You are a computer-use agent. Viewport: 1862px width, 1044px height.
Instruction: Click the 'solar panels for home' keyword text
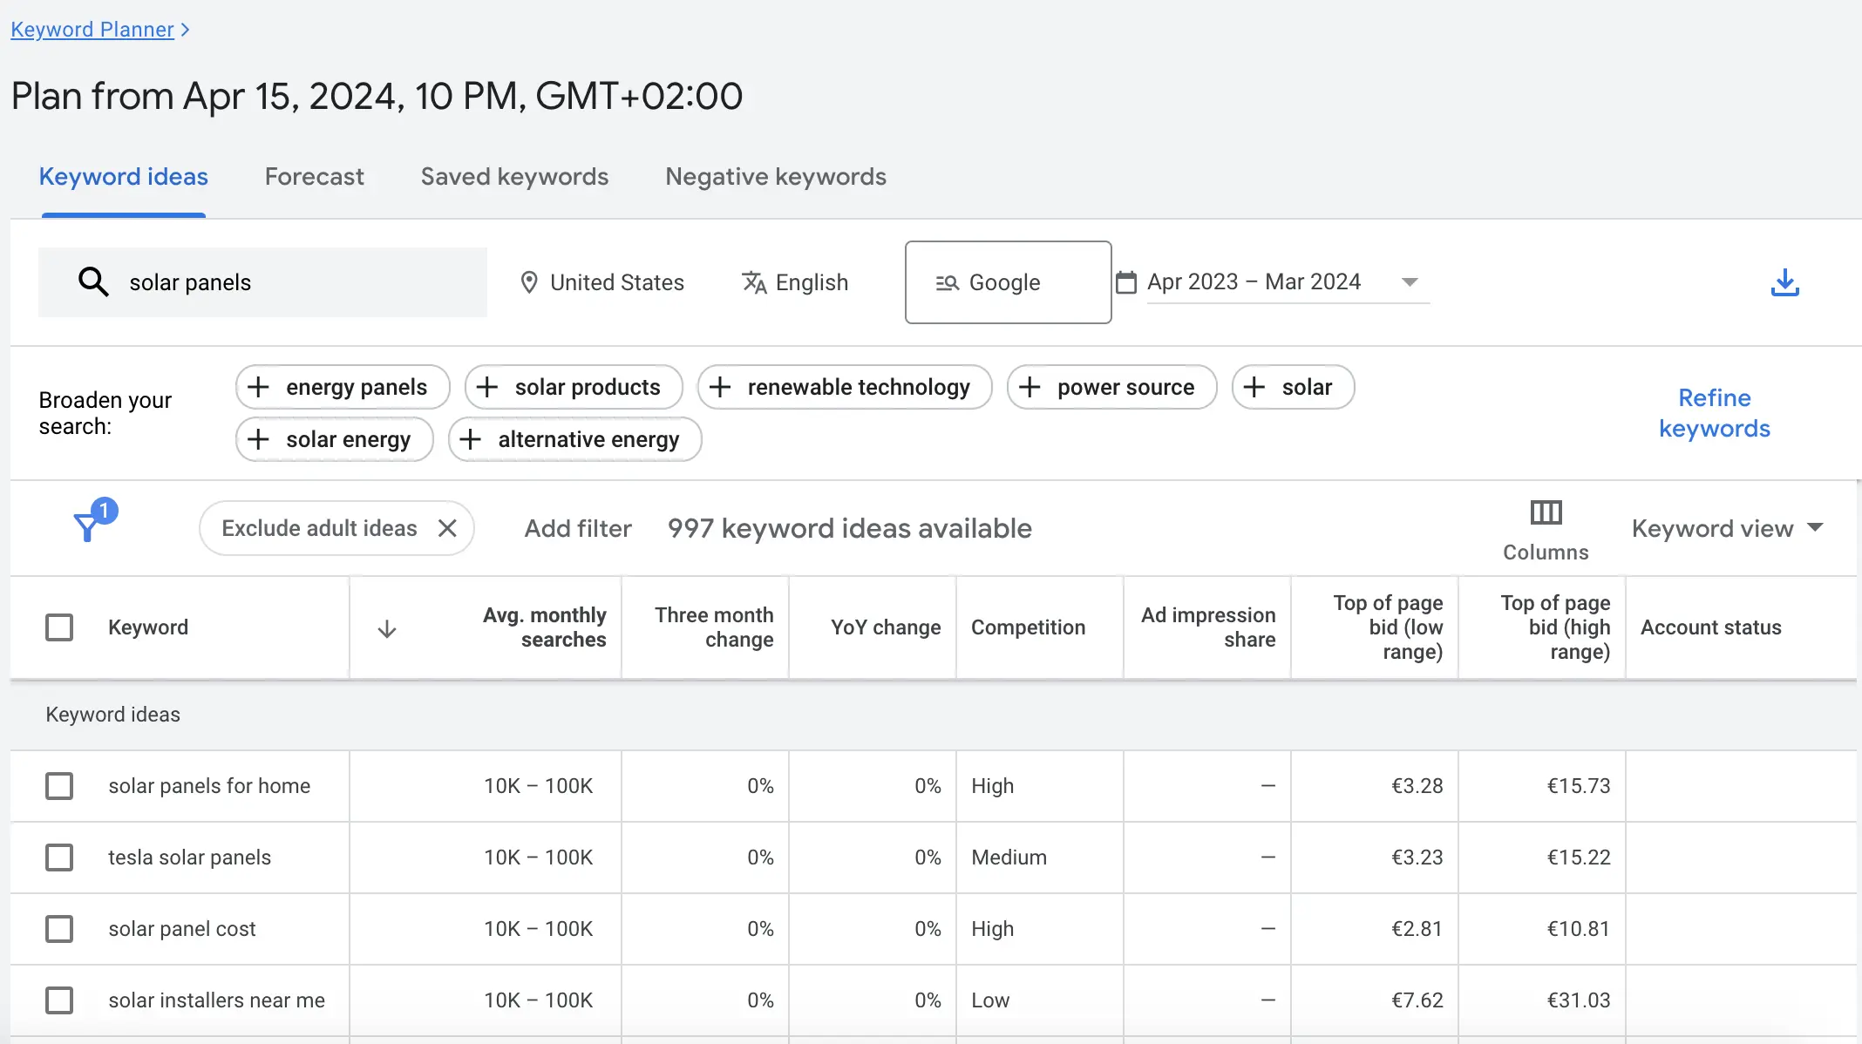209,786
